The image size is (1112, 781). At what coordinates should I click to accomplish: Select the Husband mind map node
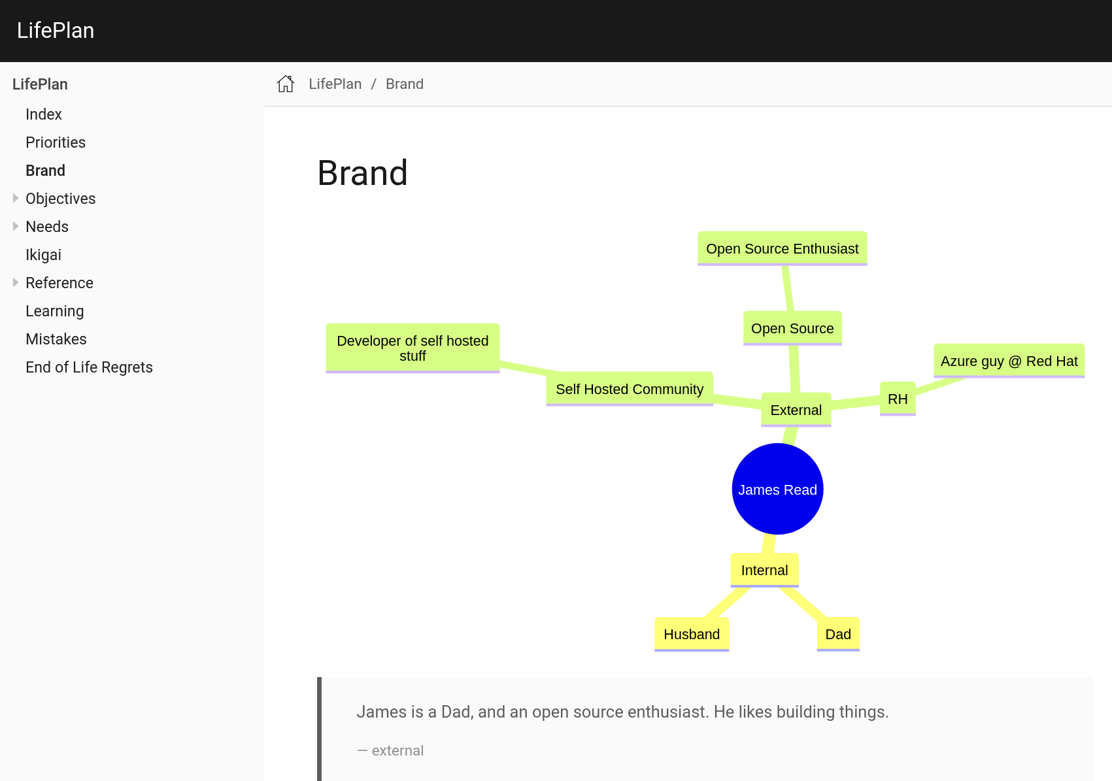691,634
